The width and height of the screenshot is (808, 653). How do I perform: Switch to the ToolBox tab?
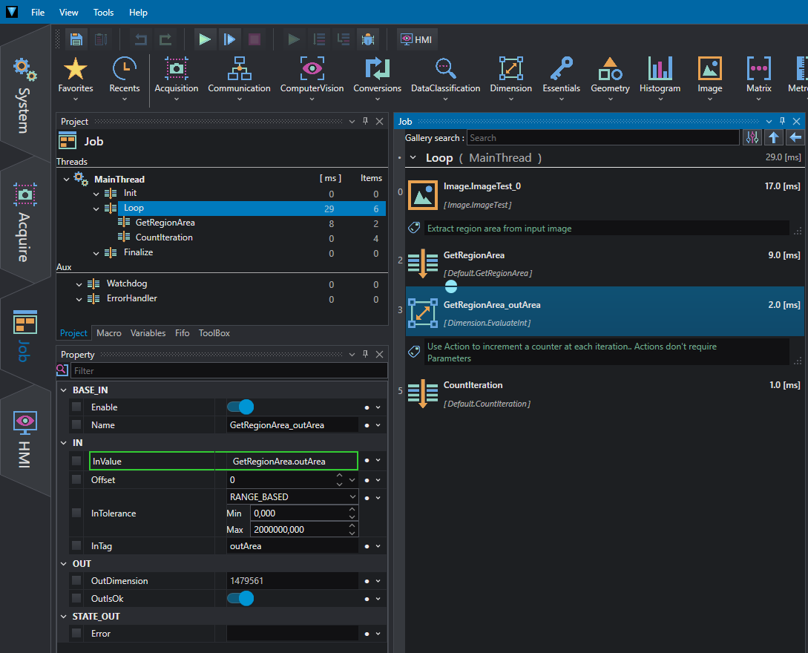click(214, 333)
